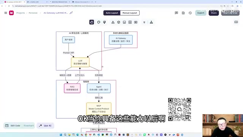Switch to Manual Layout mode
The image size is (243, 137).
pos(130,13)
